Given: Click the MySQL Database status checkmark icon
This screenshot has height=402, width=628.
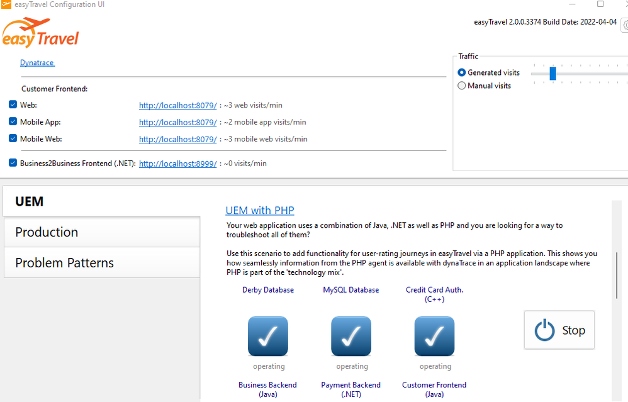Looking at the screenshot, I should 351,336.
